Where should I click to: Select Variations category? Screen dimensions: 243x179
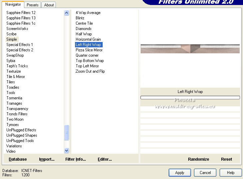tap(14, 146)
